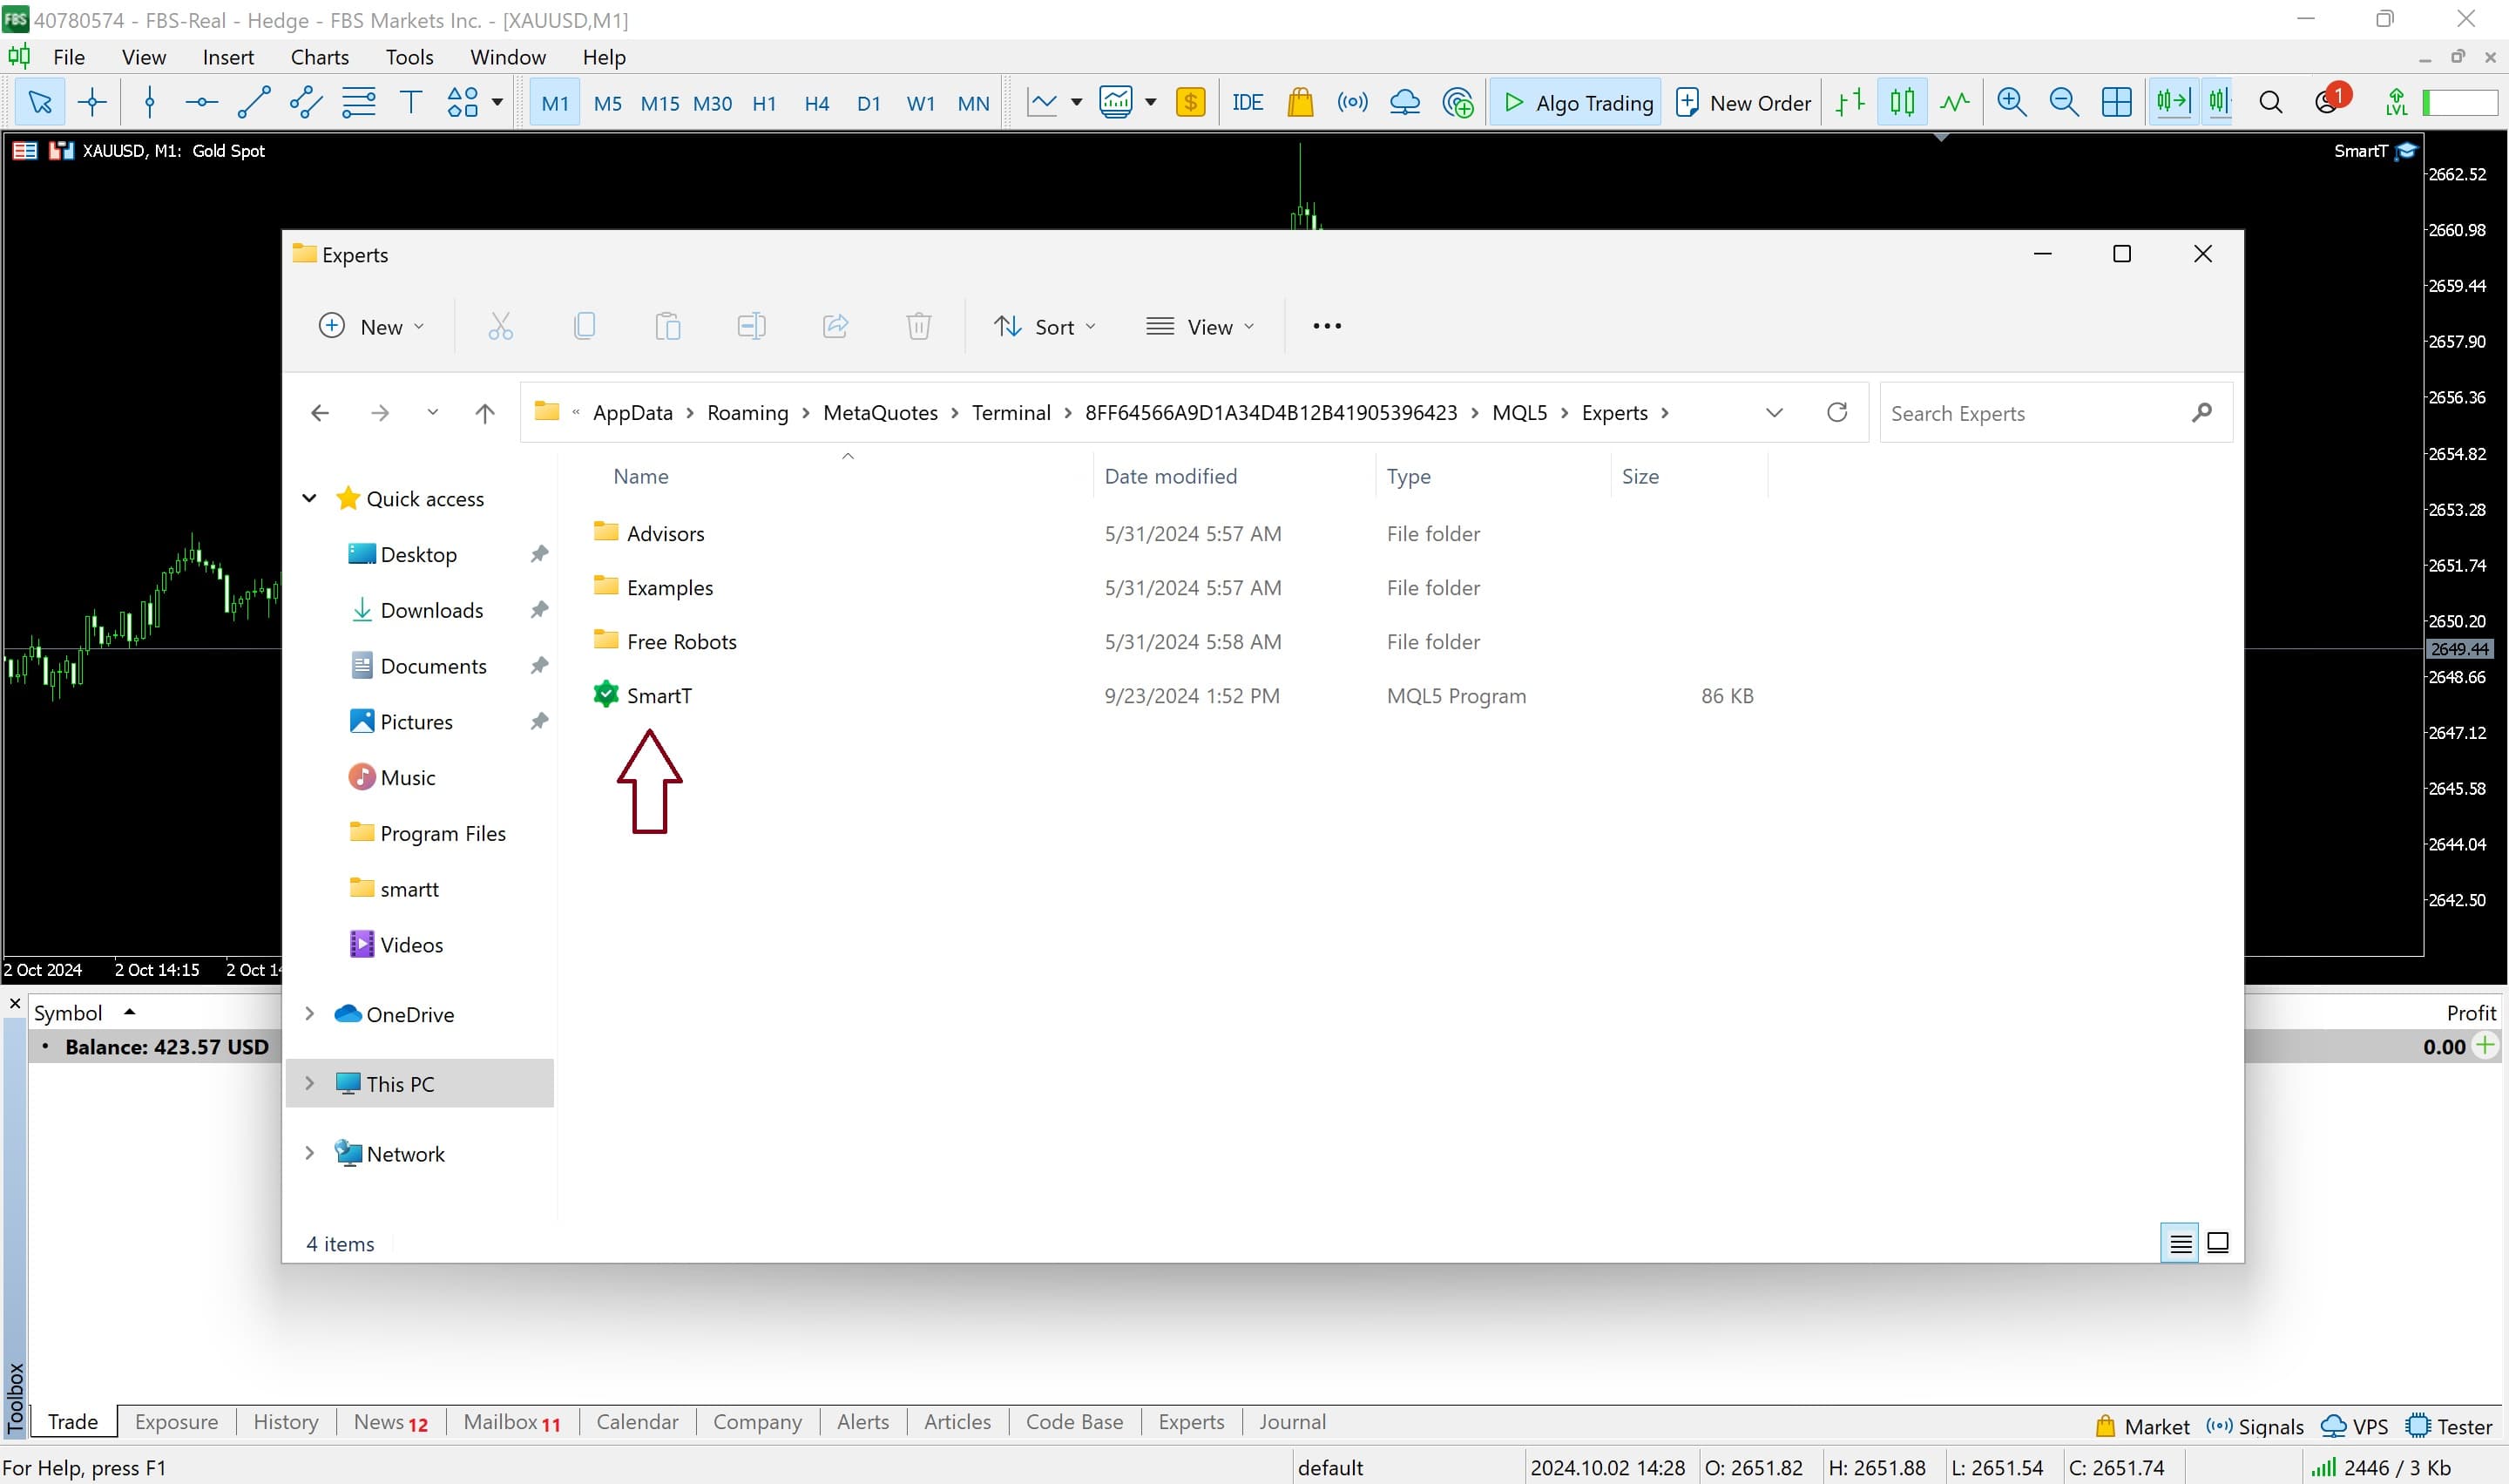Switch chart to line chart view
2509x1484 pixels.
1954,102
